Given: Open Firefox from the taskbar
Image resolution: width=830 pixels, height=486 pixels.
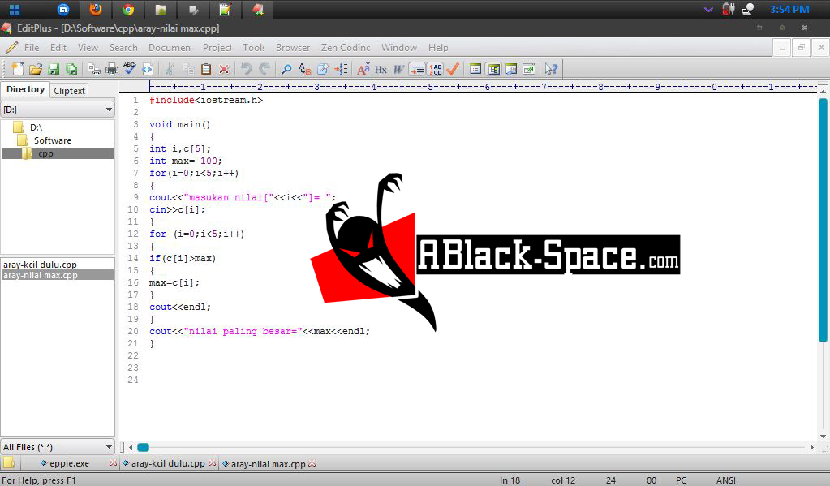Looking at the screenshot, I should [x=95, y=10].
